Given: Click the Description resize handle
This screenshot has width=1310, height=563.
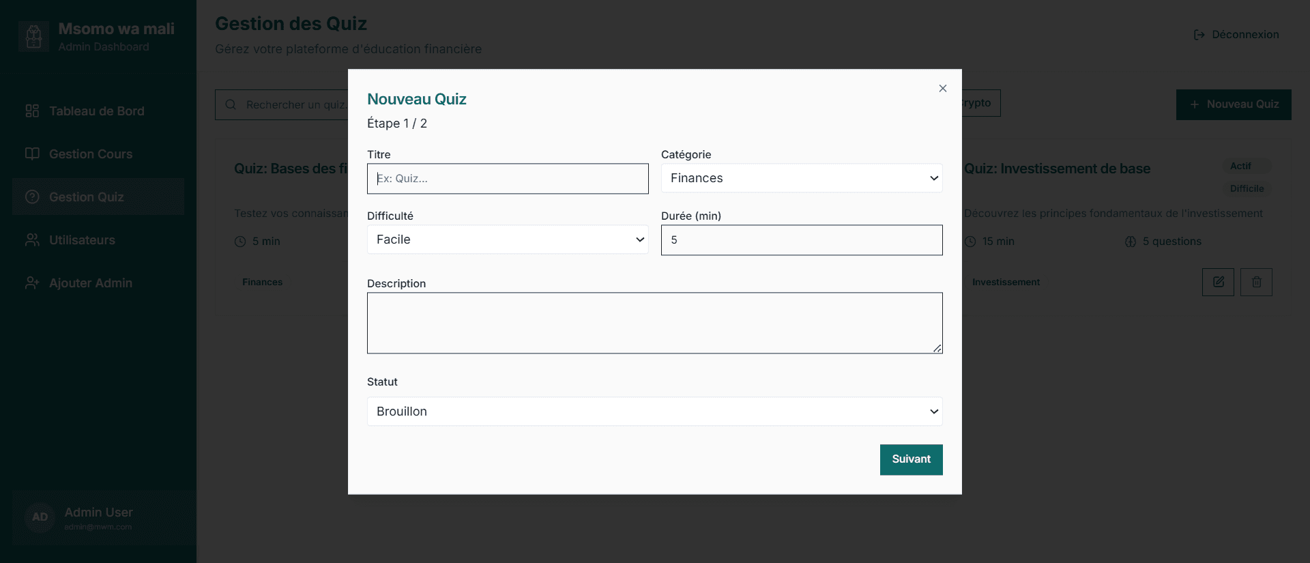Looking at the screenshot, I should 937,348.
